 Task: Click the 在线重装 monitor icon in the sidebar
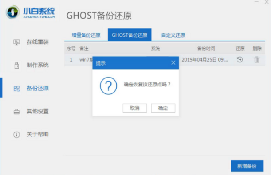click(16, 42)
